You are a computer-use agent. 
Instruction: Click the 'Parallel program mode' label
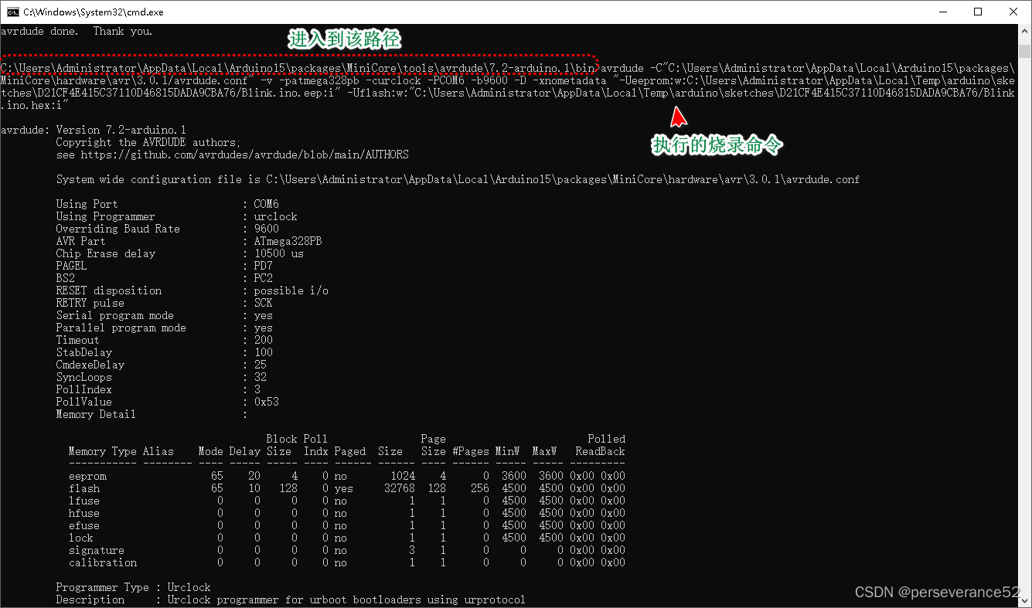coord(121,328)
